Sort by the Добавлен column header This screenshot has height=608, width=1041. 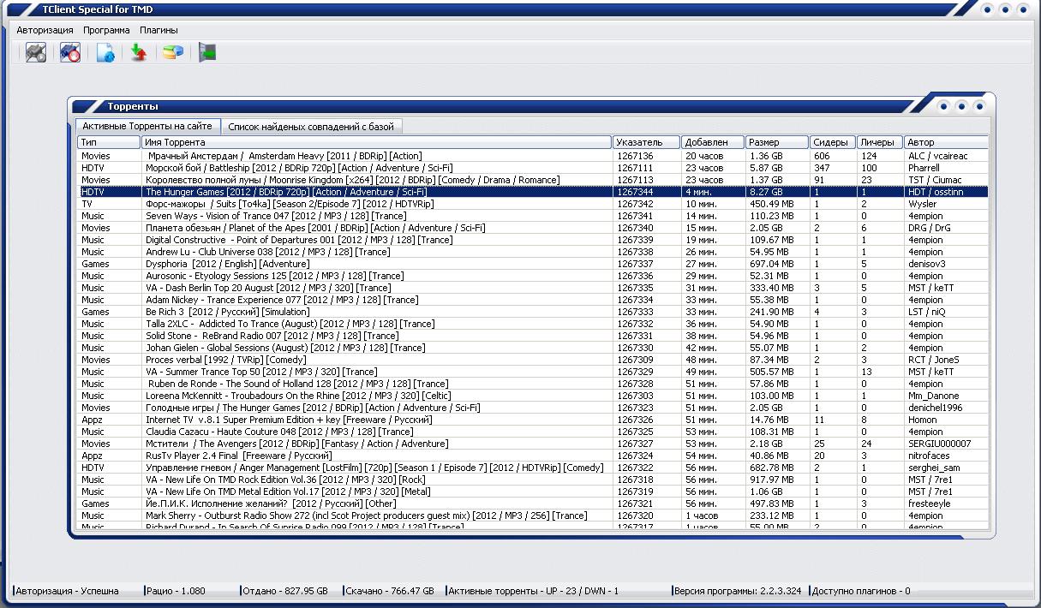(713, 142)
